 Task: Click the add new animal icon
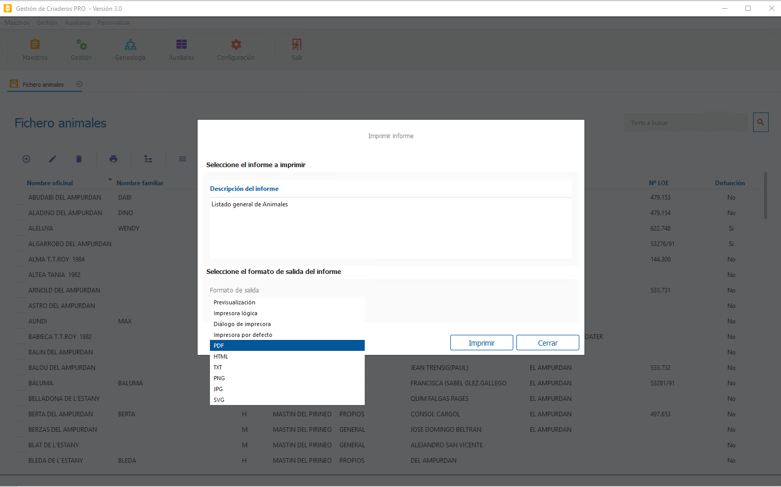coord(26,159)
